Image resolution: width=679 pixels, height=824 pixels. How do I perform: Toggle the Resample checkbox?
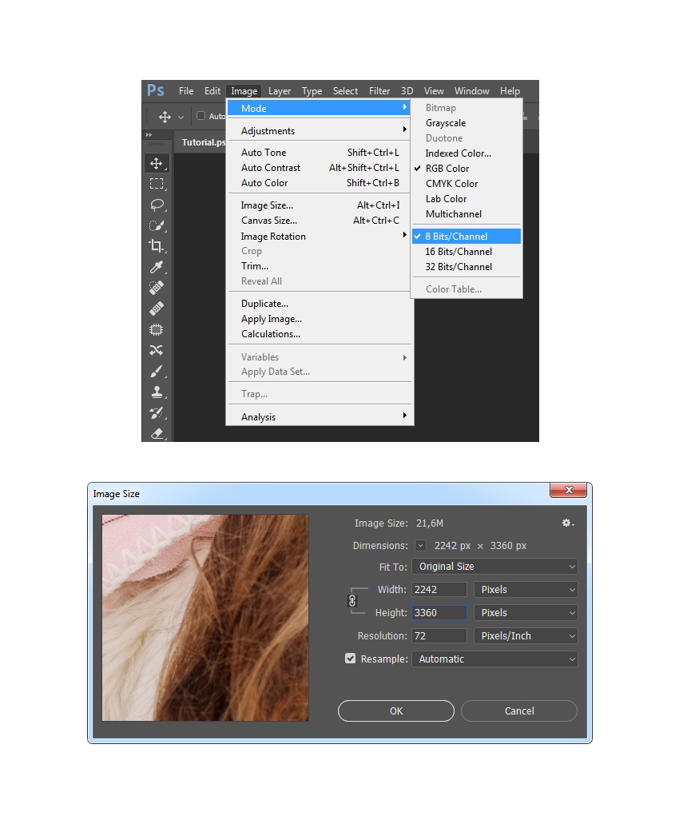350,659
